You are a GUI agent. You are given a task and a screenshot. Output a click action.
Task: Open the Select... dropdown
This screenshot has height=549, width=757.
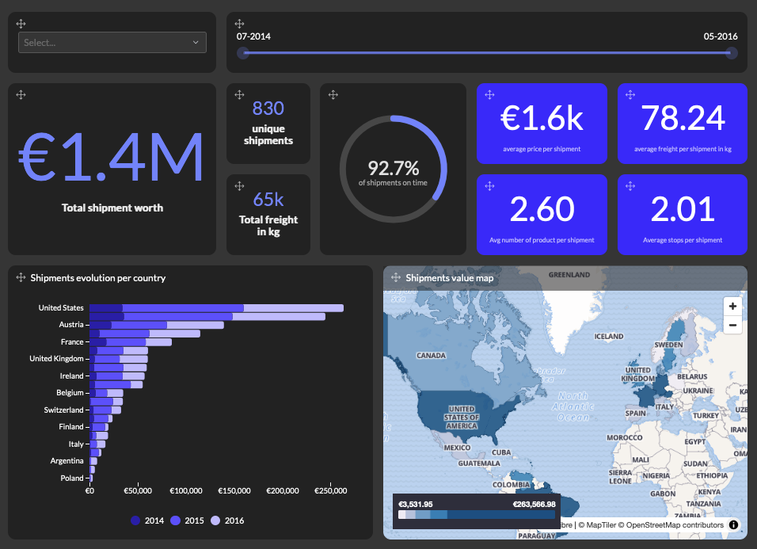pyautogui.click(x=112, y=42)
